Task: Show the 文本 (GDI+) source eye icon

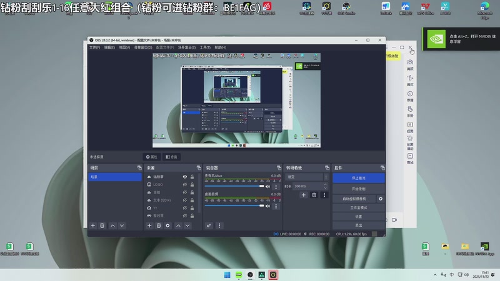Action: point(184,200)
